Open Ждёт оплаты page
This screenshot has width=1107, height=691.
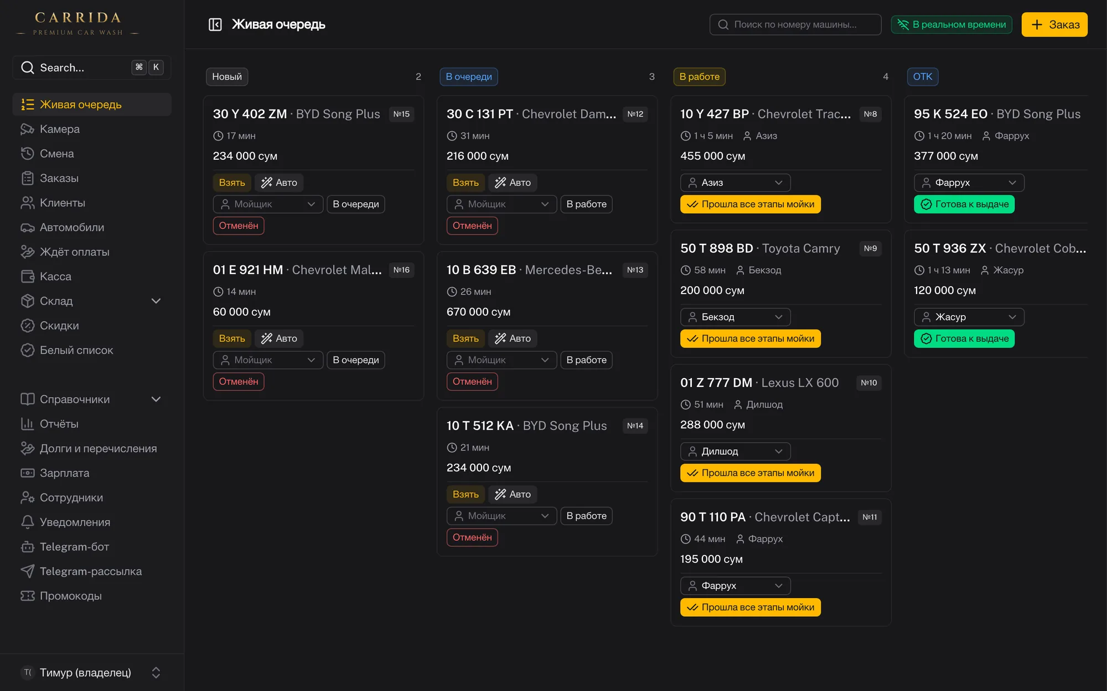click(92, 252)
